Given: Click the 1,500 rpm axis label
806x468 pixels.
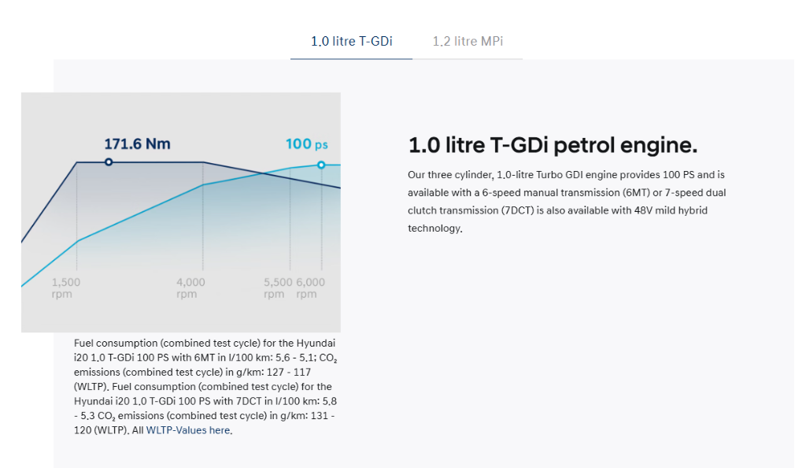Looking at the screenshot, I should 66,288.
